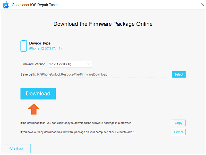Open the hamburger menu in title bar
Viewport: 206px width, 155px height.
click(189, 5)
